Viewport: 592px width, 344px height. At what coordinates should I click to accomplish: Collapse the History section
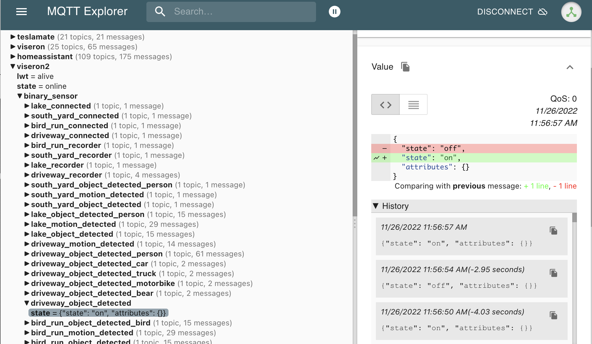click(x=376, y=206)
